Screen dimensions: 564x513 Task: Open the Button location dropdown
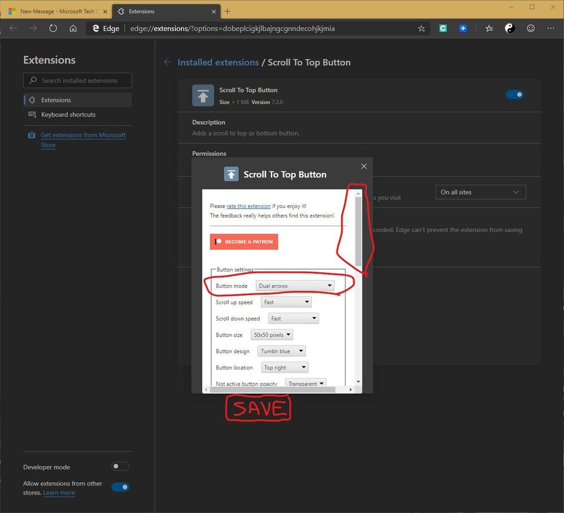point(285,367)
